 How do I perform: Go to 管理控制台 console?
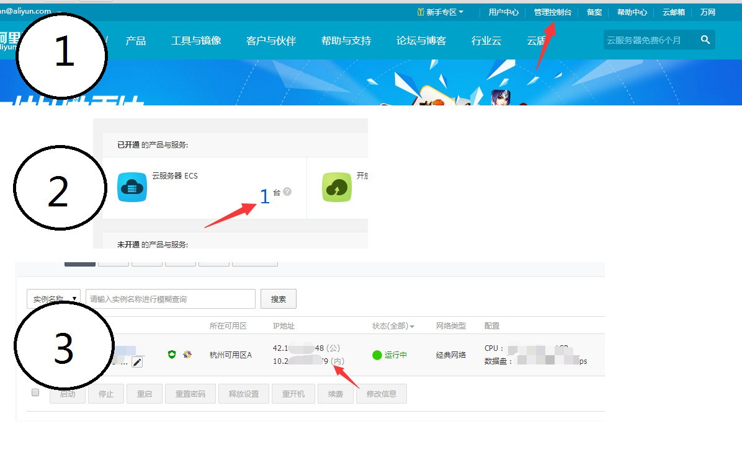click(x=553, y=12)
